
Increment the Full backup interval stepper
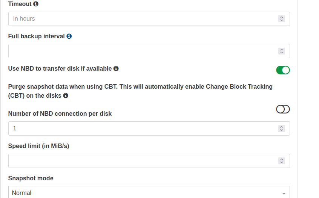pyautogui.click(x=282, y=50)
